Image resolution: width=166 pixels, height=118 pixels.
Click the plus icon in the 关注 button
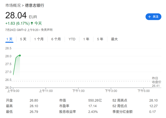click(149, 17)
